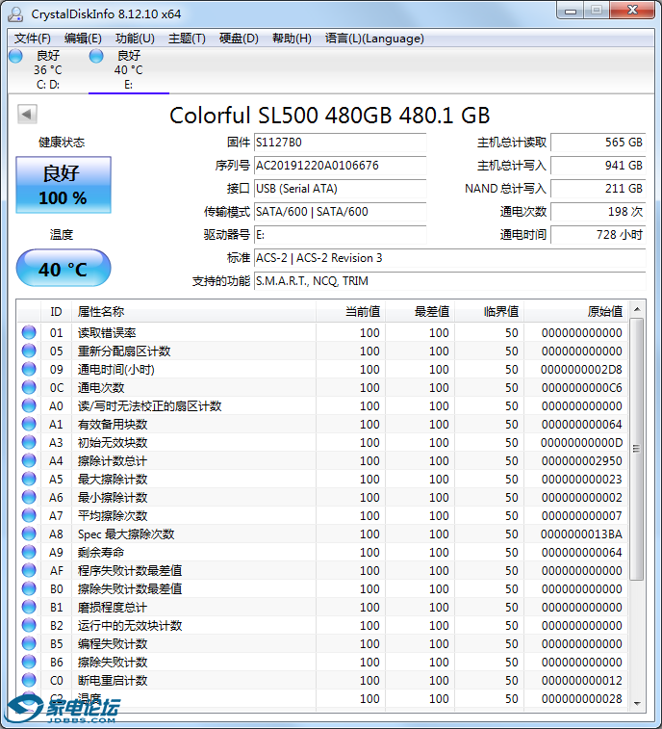The image size is (662, 729).
Task: Click the ID column header
Action: (x=56, y=311)
